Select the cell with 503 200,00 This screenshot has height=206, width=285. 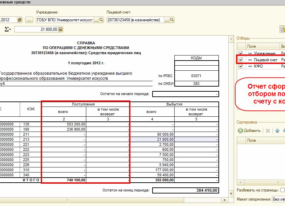[64, 124]
